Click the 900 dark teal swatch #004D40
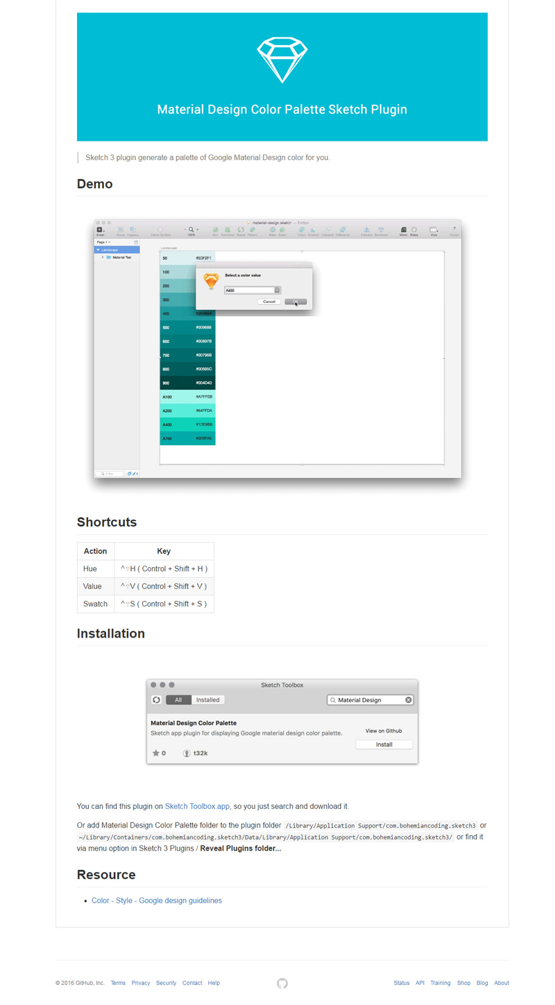The image size is (555, 1005). pyautogui.click(x=187, y=383)
